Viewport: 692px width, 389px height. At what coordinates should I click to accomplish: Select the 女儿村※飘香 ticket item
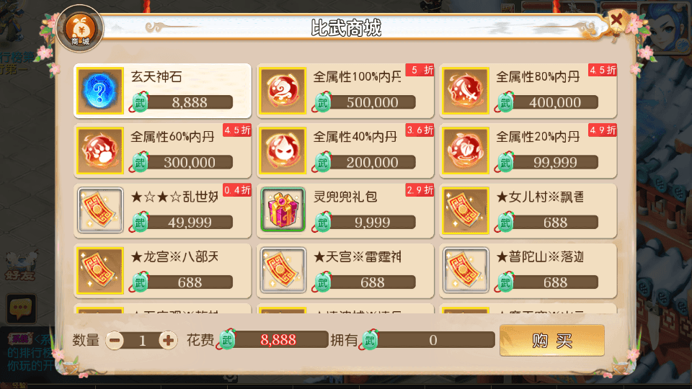coord(528,211)
